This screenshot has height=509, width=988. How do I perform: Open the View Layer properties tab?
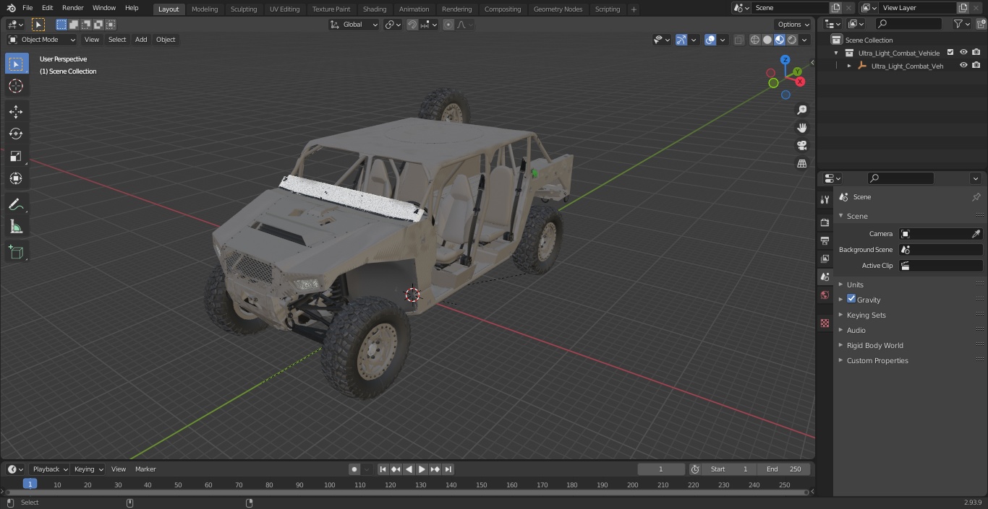(x=825, y=259)
